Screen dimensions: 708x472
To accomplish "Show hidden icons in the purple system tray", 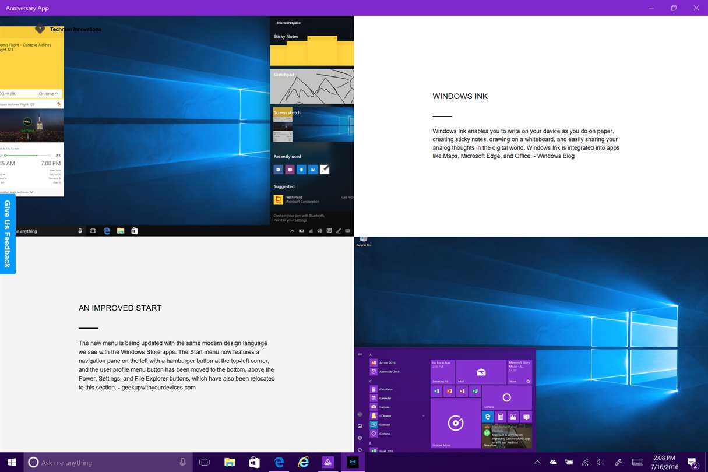I will click(x=537, y=462).
